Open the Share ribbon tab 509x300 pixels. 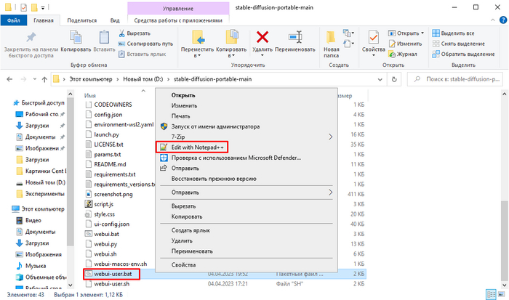81,21
